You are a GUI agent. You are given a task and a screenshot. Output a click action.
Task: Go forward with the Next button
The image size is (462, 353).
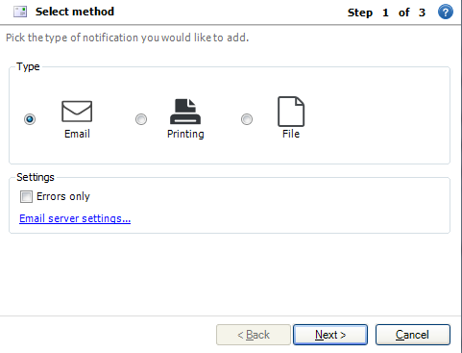[x=330, y=335]
